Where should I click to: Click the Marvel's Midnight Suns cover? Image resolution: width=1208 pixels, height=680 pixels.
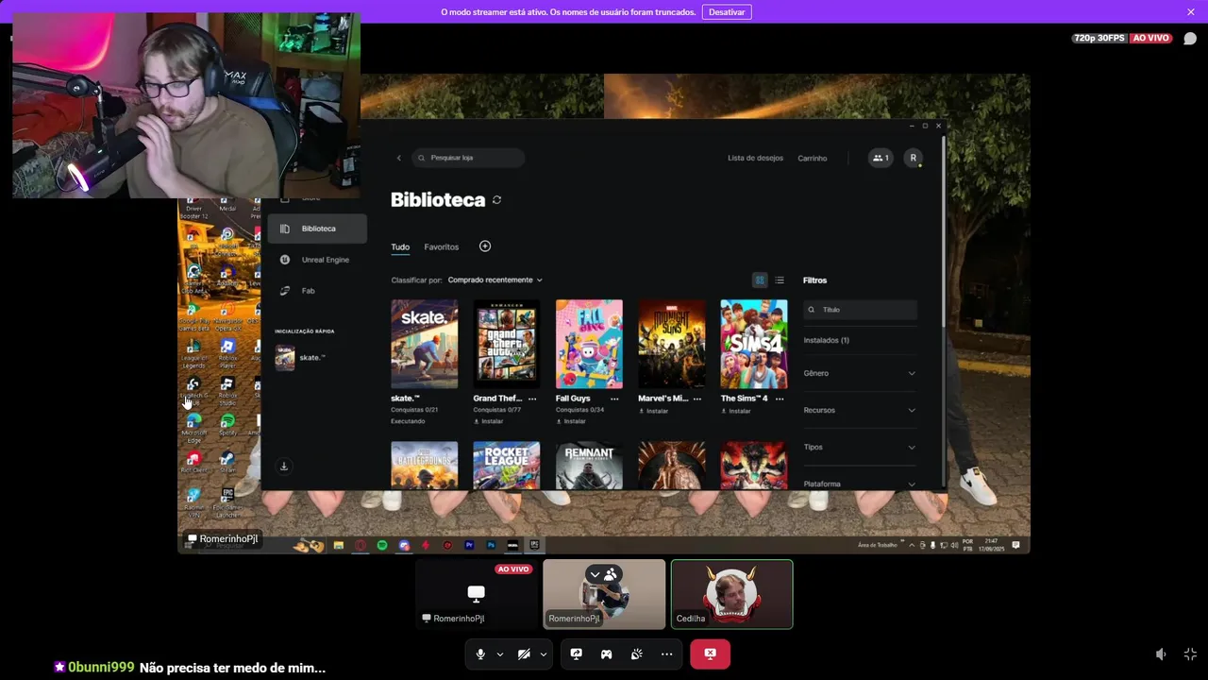(x=671, y=344)
